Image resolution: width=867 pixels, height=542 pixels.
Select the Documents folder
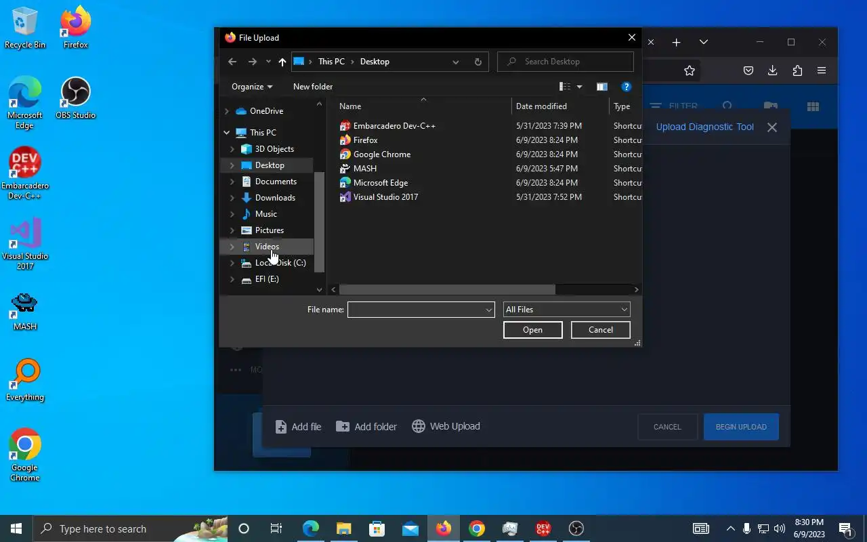click(276, 182)
